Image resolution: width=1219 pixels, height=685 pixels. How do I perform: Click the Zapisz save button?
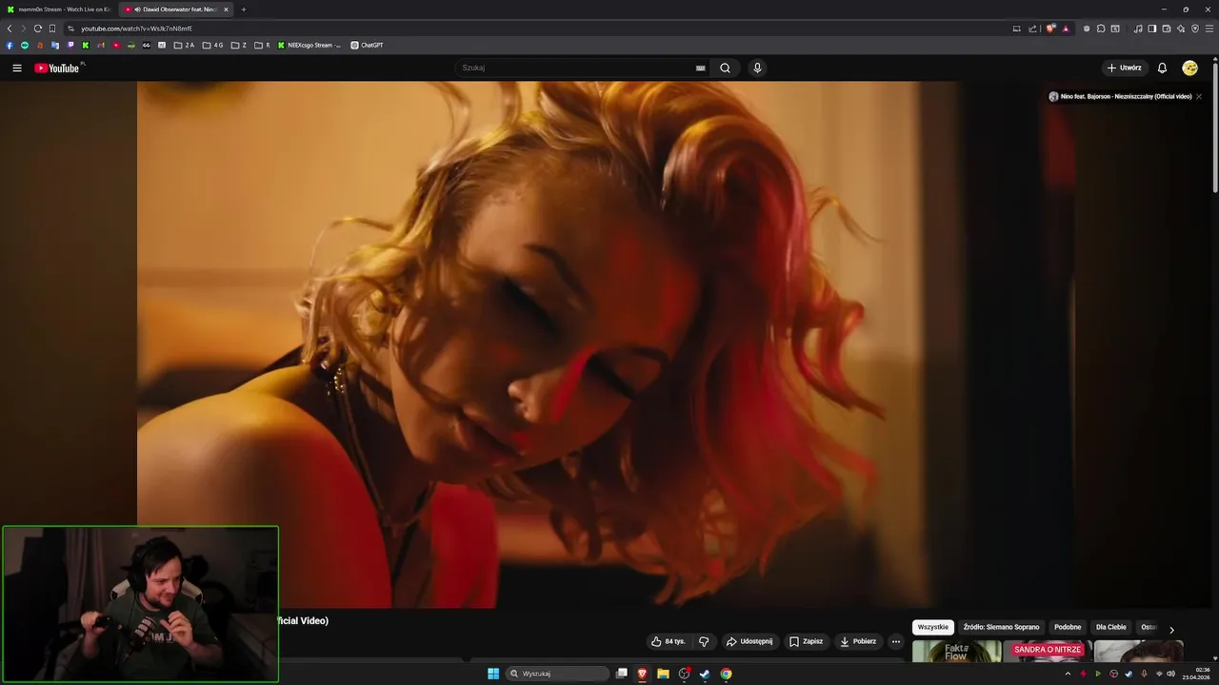[x=806, y=641]
